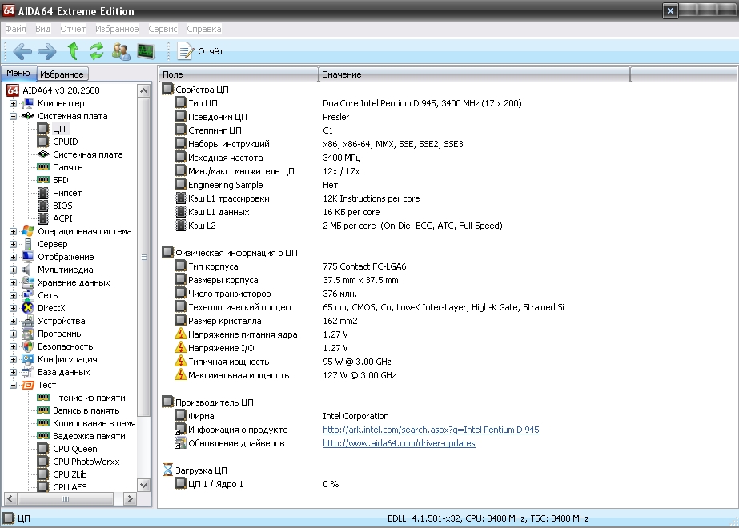
Task: Click the Напряжение питания ядра warning icon
Action: 180,334
